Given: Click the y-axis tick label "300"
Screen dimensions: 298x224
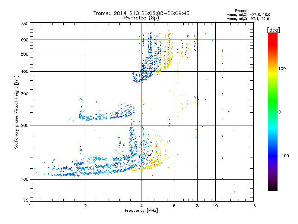Looking at the screenshot, I should point(25,94).
